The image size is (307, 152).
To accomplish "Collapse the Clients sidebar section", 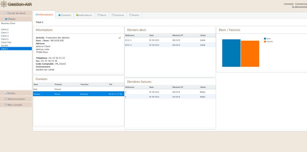I will pos(16,19).
